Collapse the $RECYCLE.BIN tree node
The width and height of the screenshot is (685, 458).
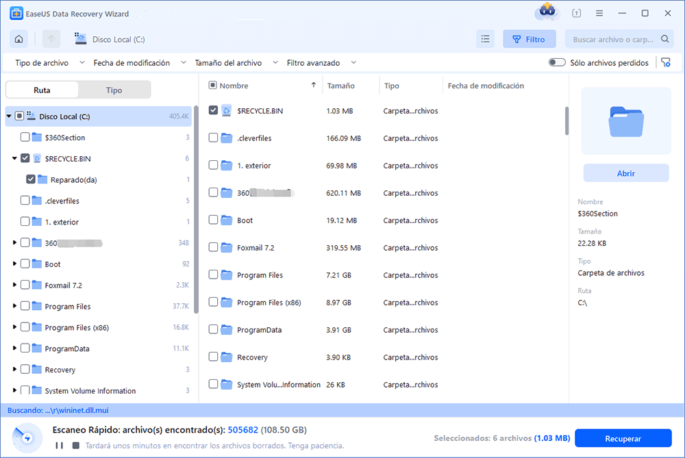tap(14, 158)
